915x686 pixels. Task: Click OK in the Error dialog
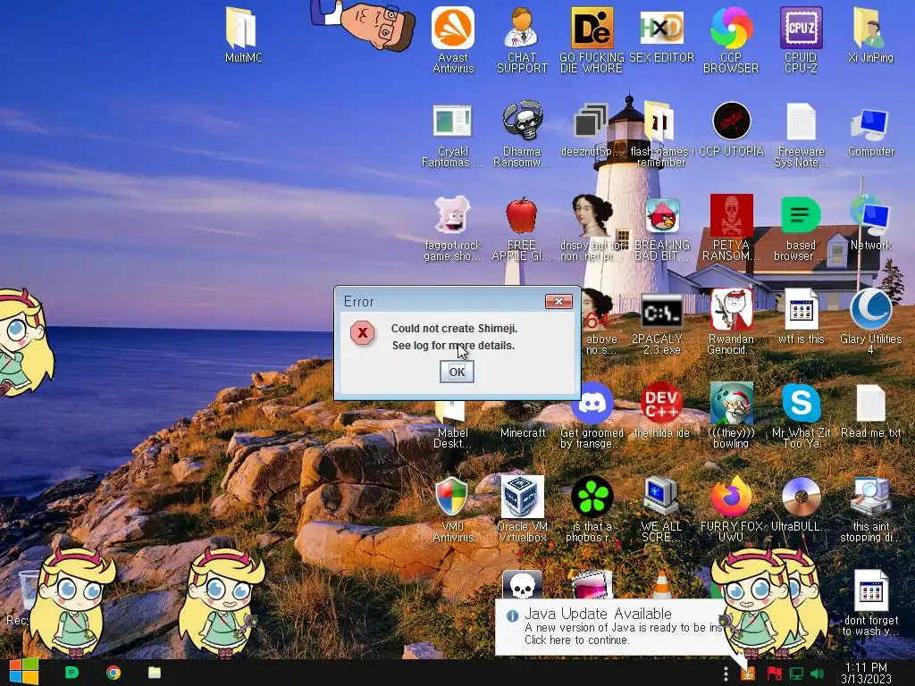tap(457, 372)
